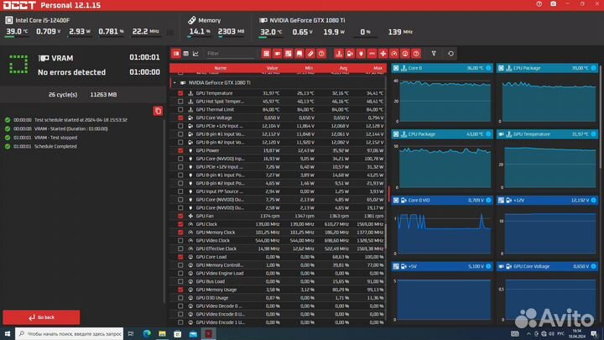
Task: Collapse the NVIDIA GeForce GTX 1080 Ti group
Action: pos(174,83)
